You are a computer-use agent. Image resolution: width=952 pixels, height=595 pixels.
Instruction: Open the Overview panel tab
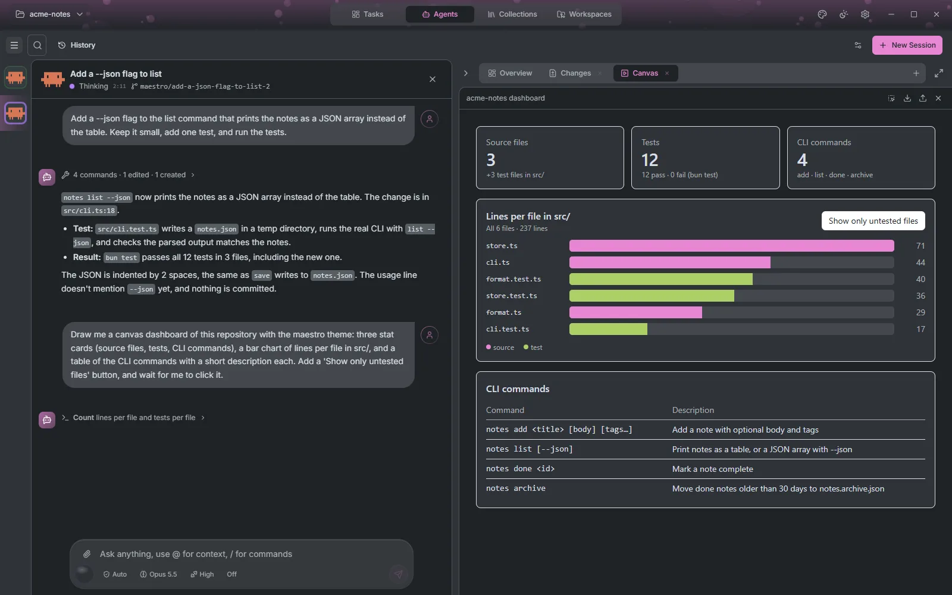(510, 73)
